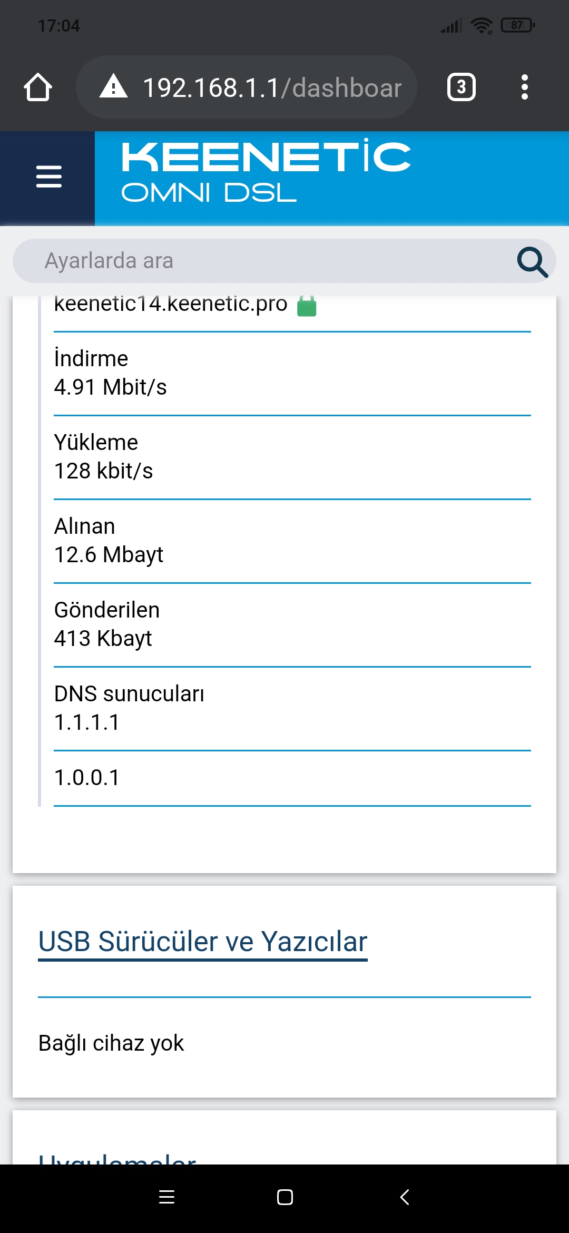This screenshot has width=569, height=1233.
Task: Tap the Android recent apps button
Action: coord(166,1197)
